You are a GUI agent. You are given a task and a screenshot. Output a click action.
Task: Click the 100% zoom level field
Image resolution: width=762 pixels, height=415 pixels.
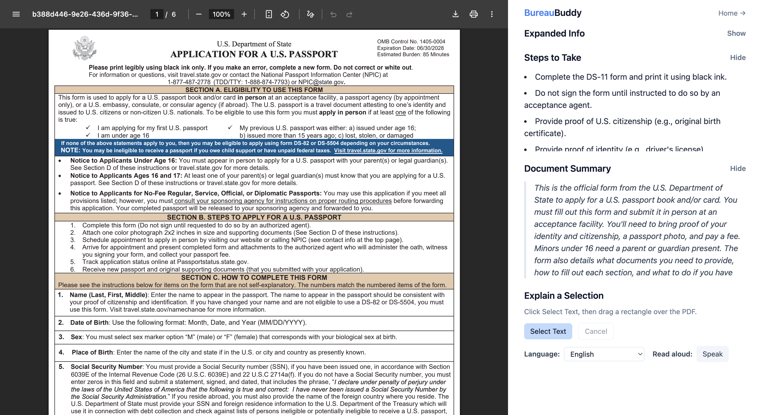click(221, 14)
